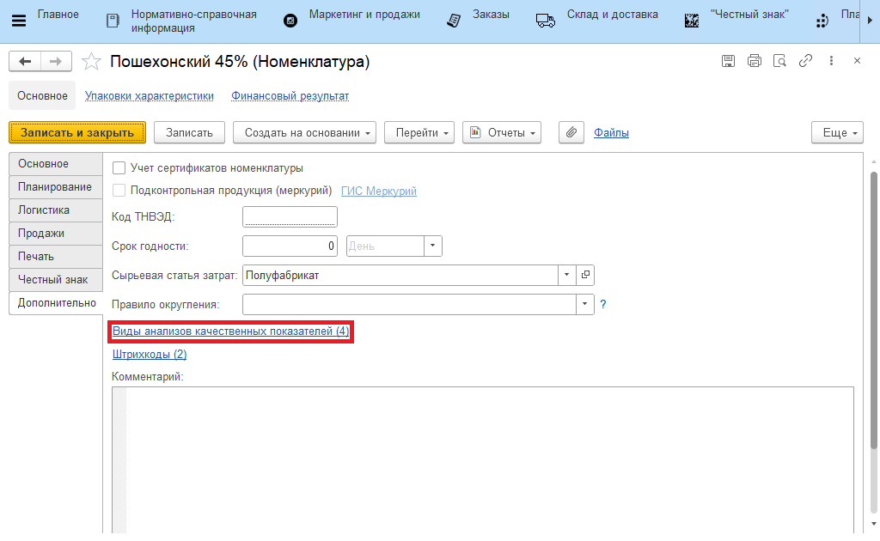The width and height of the screenshot is (880, 541).
Task: Open the document preview magnifier icon
Action: click(779, 61)
